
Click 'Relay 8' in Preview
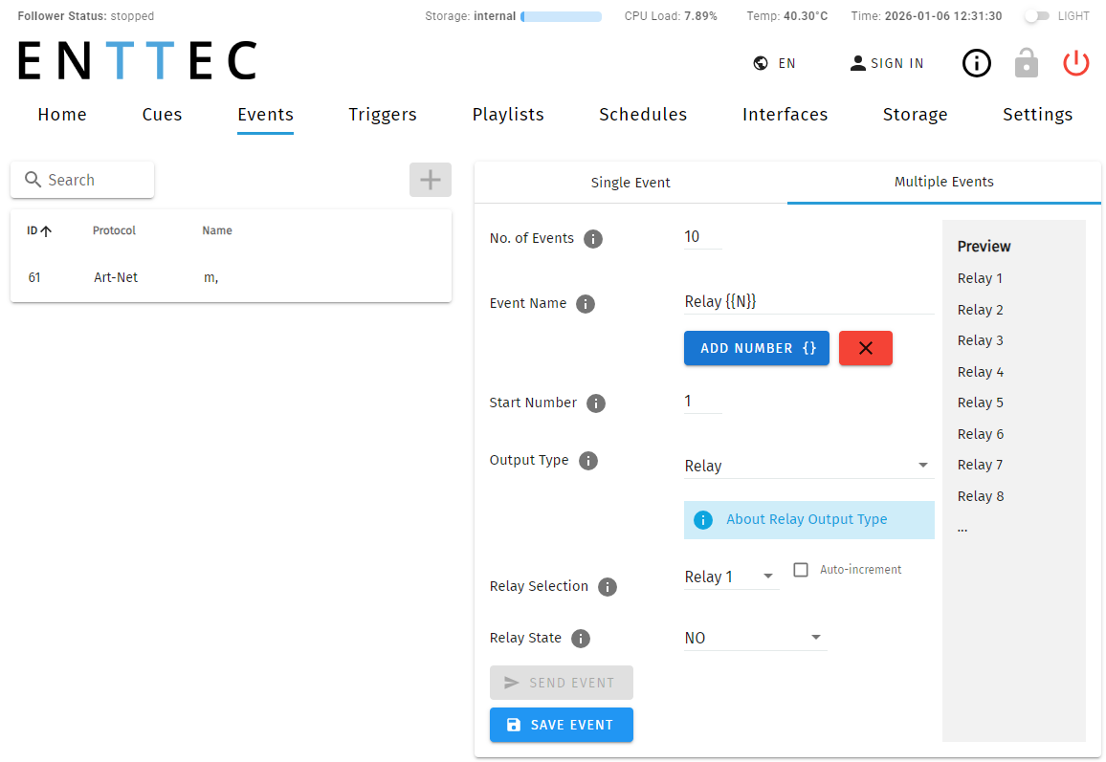(981, 496)
